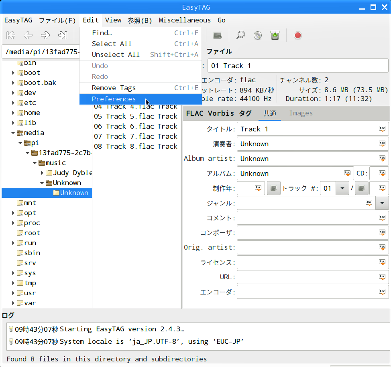Click the Abc icon in Album artist field
Image resolution: width=391 pixels, height=367 pixels.
point(382,158)
